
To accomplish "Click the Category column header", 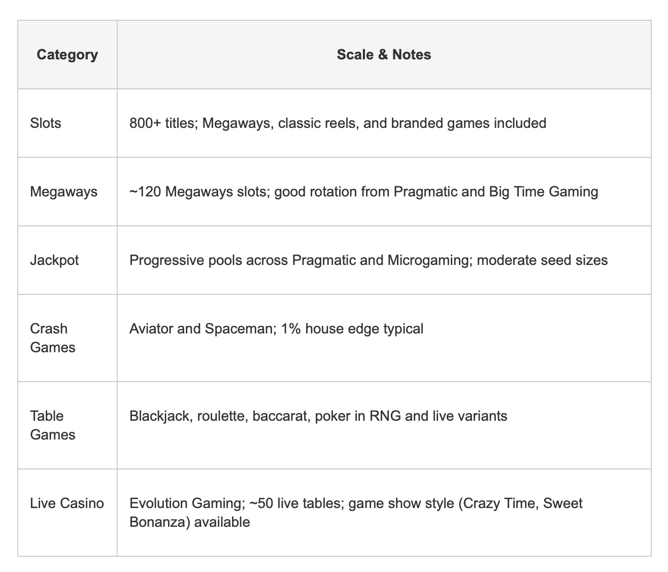I will pos(67,54).
